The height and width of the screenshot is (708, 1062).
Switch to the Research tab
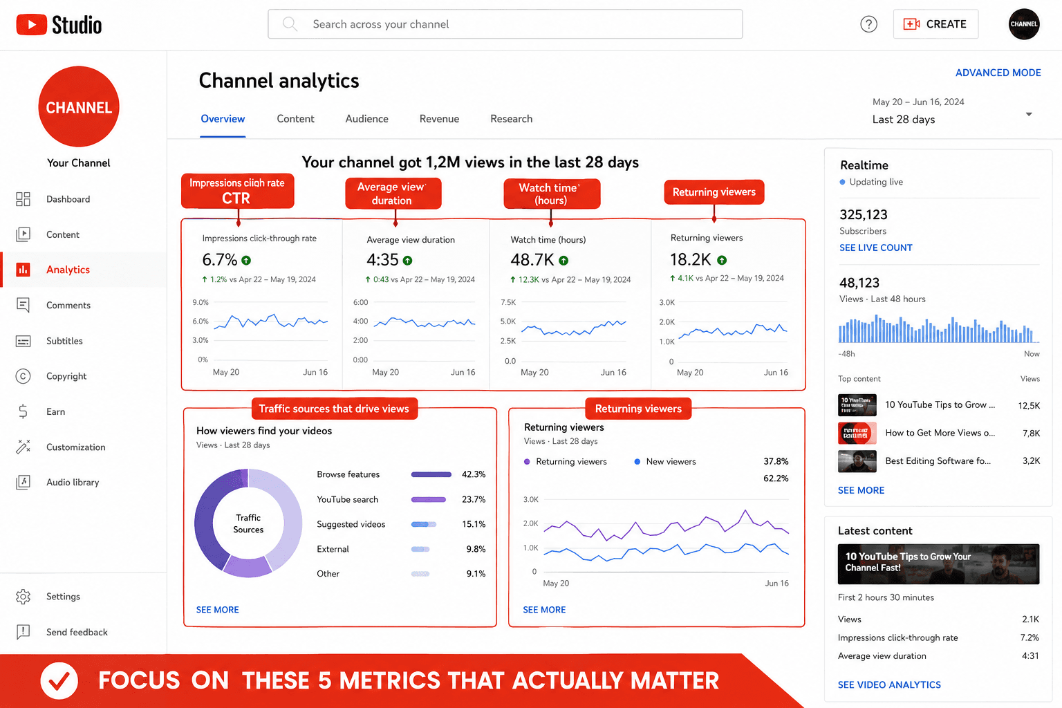[511, 119]
